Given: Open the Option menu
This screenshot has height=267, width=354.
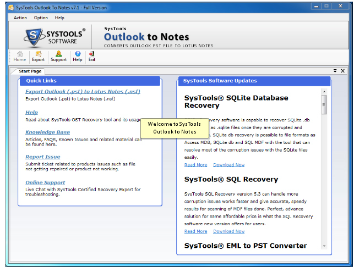Looking at the screenshot, I should [41, 18].
